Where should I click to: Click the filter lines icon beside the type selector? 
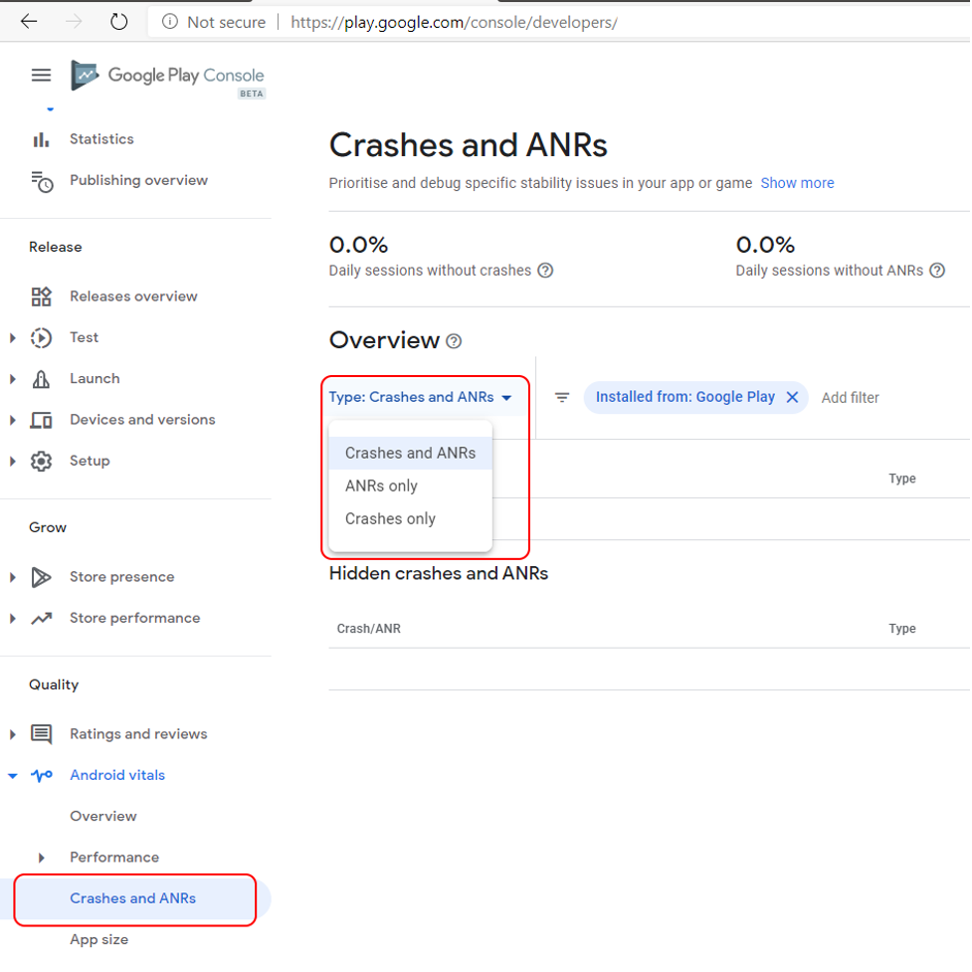(x=562, y=397)
